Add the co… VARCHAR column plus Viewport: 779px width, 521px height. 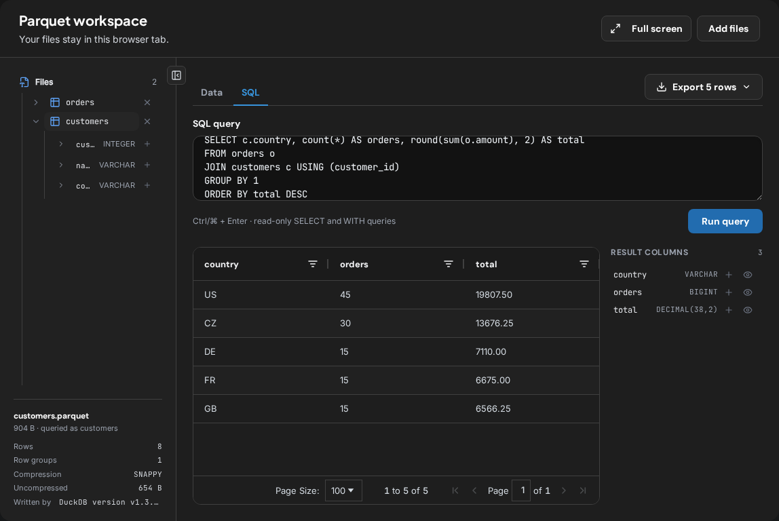click(x=147, y=185)
